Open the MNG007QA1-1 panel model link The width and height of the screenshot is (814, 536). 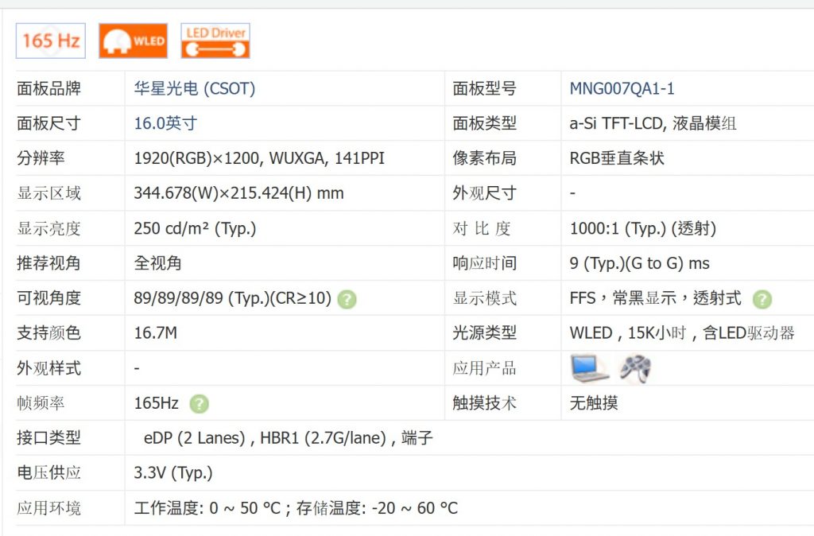pos(622,88)
